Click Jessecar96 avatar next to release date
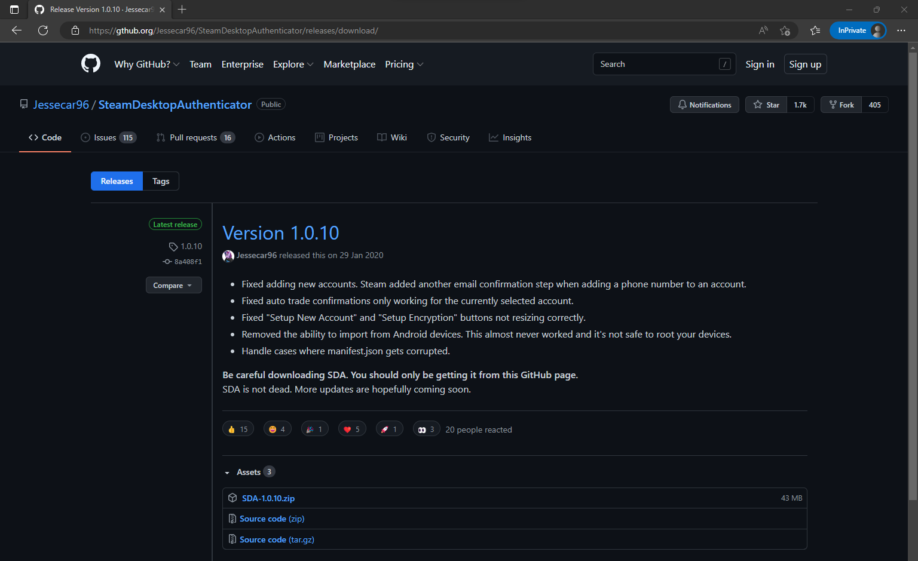The height and width of the screenshot is (561, 918). coord(228,256)
